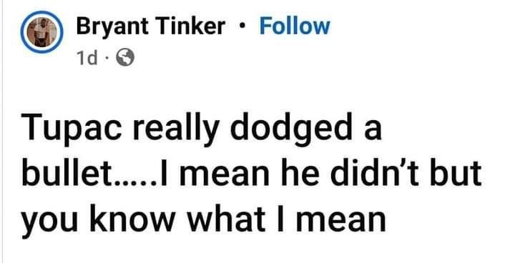Click the word dodged in the post

click(289, 129)
